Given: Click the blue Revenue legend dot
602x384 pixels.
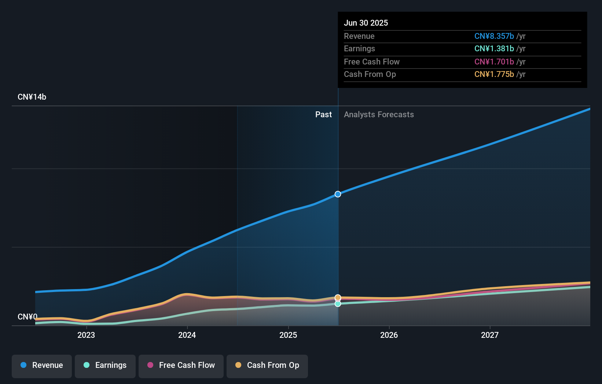Looking at the screenshot, I should tap(24, 365).
